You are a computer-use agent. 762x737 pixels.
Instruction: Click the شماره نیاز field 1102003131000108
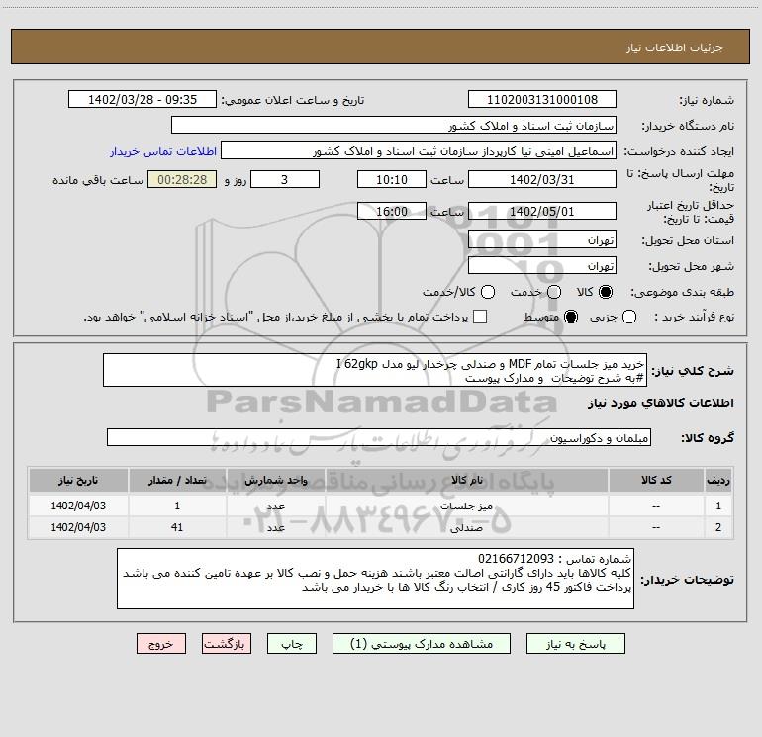click(542, 99)
